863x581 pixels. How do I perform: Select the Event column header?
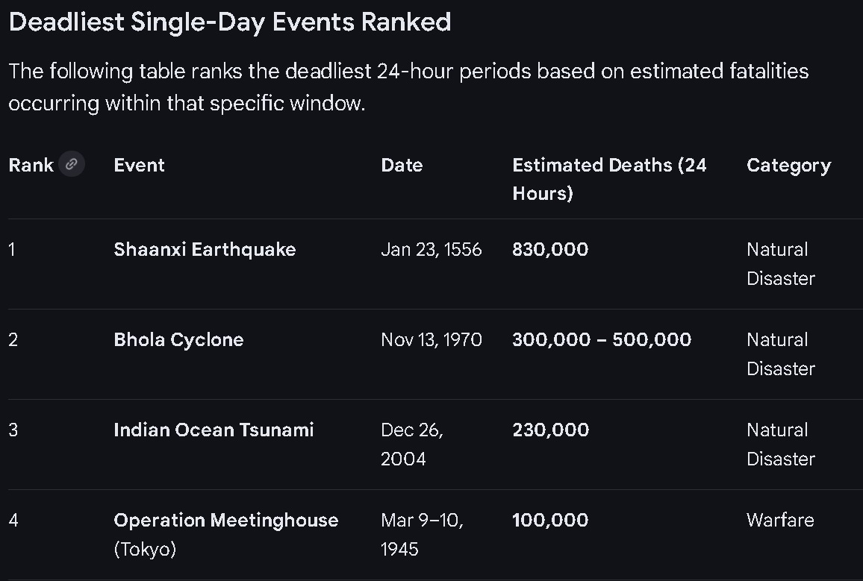coord(140,165)
